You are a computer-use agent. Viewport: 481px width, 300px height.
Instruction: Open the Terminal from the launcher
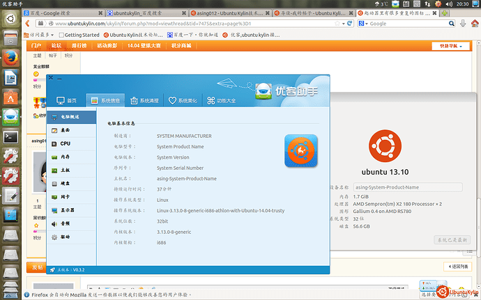[10, 137]
